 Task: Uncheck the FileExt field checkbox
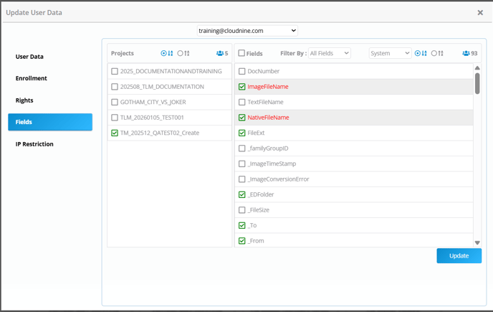pos(241,133)
